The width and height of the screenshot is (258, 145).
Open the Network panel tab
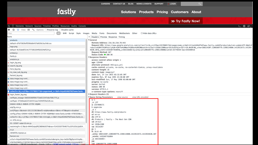click(29, 26)
